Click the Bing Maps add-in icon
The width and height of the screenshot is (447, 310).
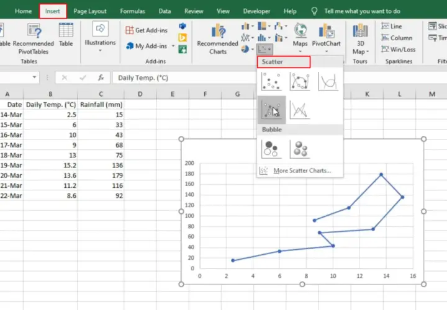183,38
